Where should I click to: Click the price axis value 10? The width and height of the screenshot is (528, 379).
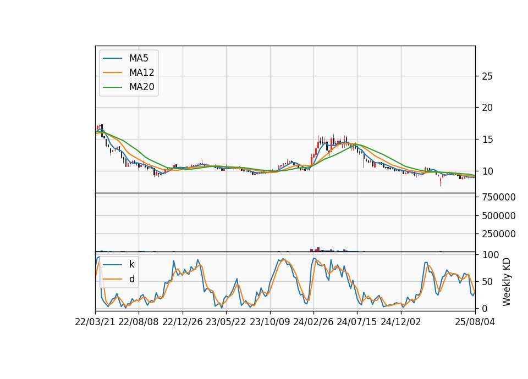coord(487,171)
